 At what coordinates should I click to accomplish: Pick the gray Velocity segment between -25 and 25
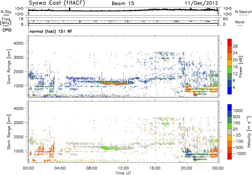pyautogui.click(x=230, y=132)
